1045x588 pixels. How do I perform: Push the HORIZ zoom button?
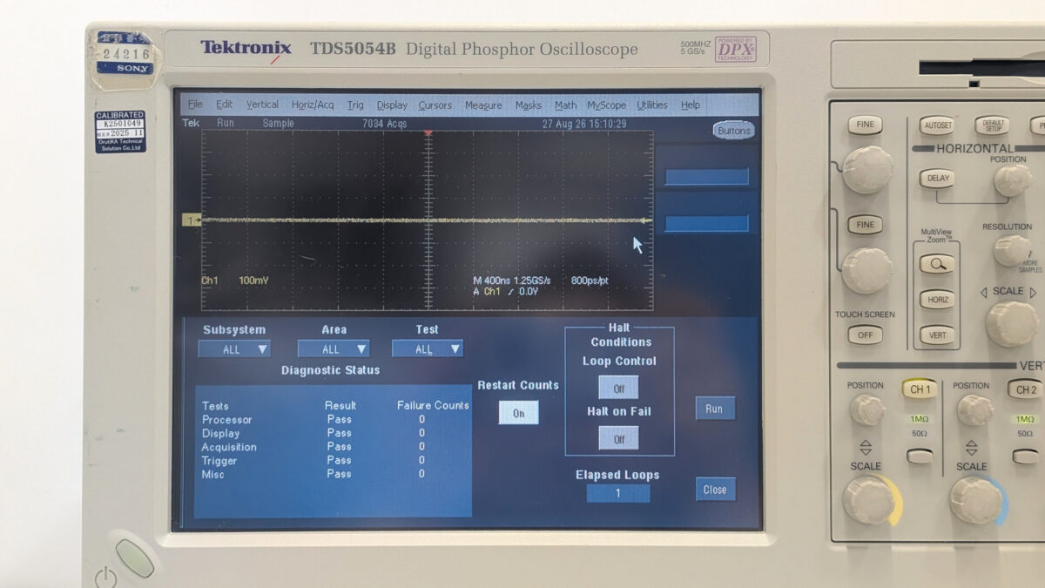(937, 300)
